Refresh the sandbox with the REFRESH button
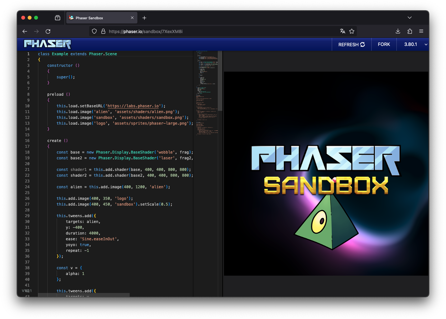Screen dimensions: 446x319 point(351,44)
